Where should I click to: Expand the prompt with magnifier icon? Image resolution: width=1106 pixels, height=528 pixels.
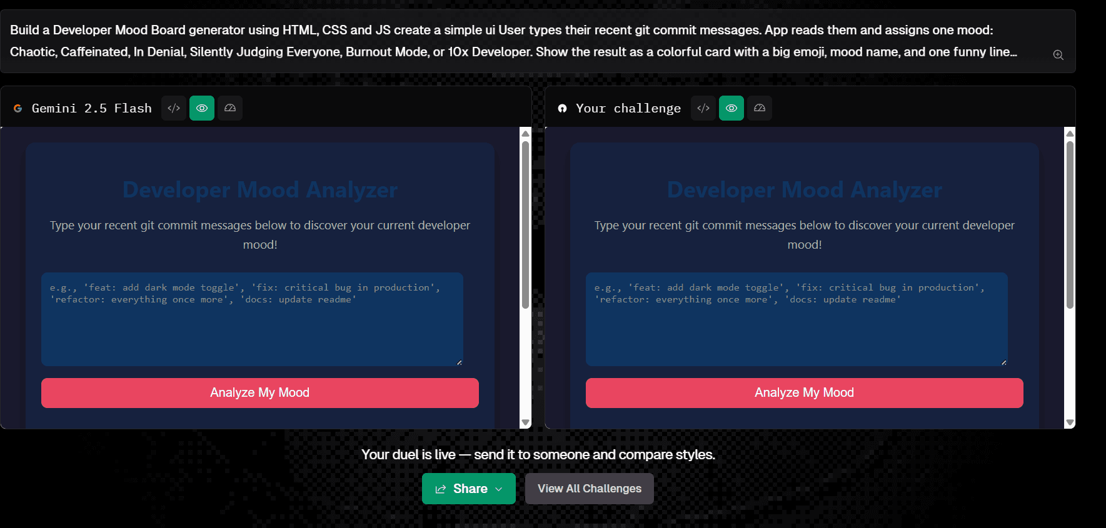click(1058, 55)
